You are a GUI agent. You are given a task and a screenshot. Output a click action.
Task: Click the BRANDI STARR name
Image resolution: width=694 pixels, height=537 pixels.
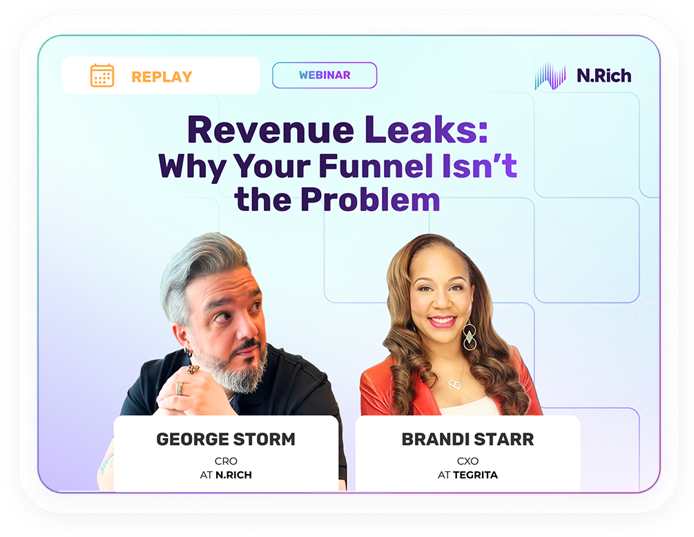pyautogui.click(x=468, y=440)
